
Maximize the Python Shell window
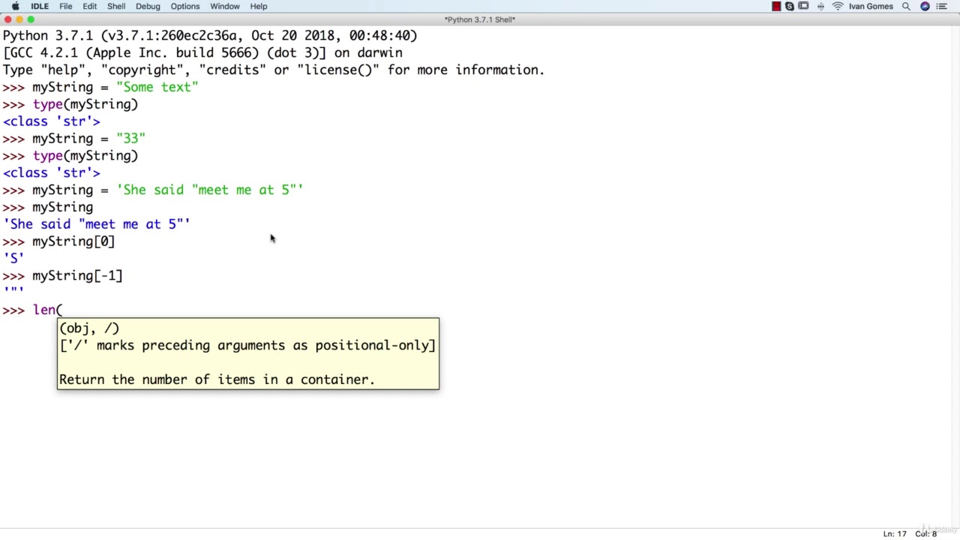(x=31, y=19)
